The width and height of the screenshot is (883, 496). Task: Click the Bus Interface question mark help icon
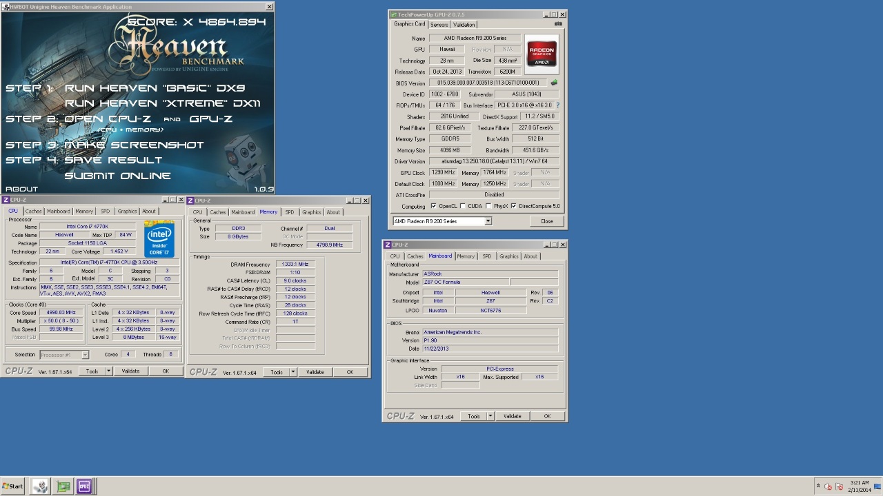click(557, 105)
